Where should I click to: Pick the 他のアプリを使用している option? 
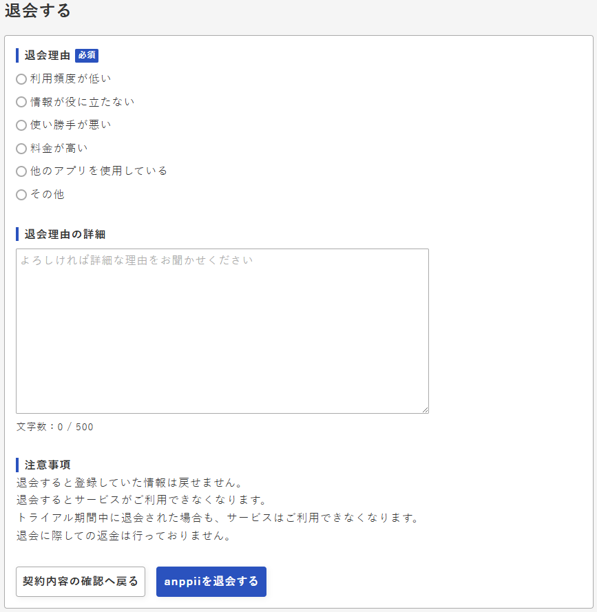pyautogui.click(x=21, y=171)
